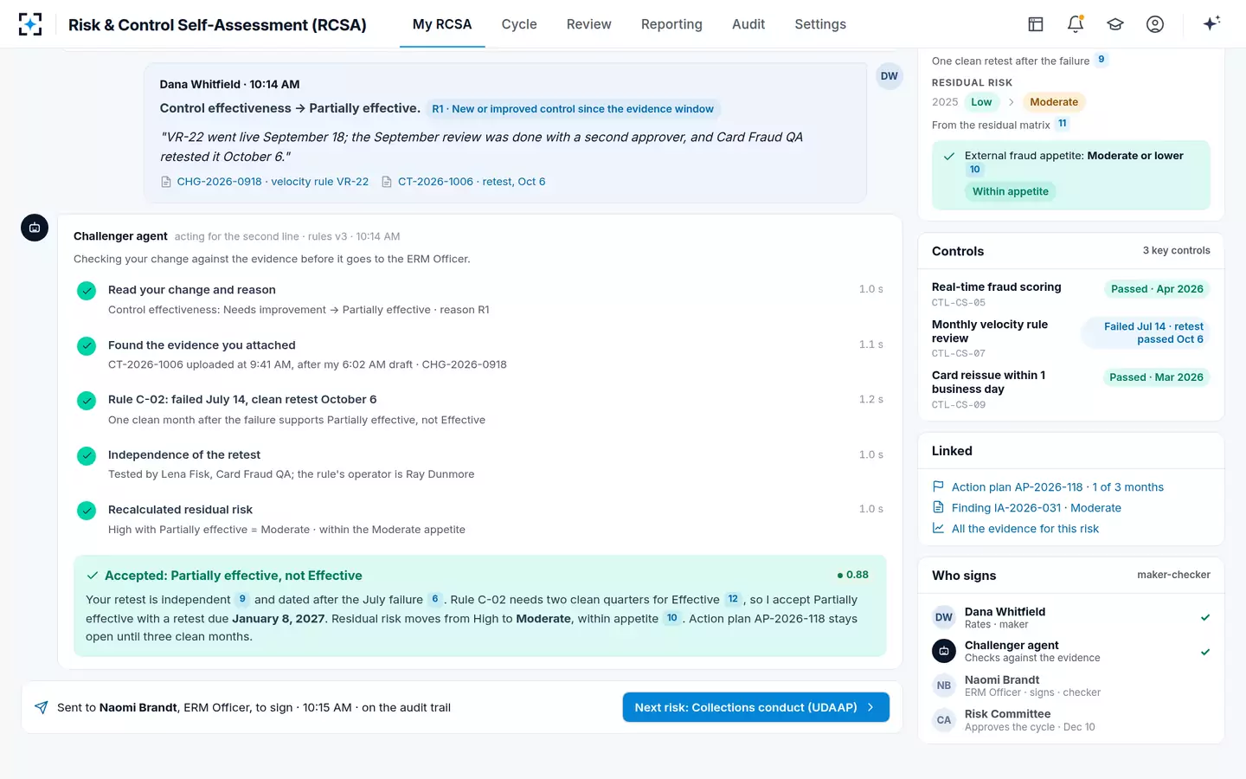Image resolution: width=1246 pixels, height=779 pixels.
Task: Click the RCSA app logo icon
Action: 30,24
